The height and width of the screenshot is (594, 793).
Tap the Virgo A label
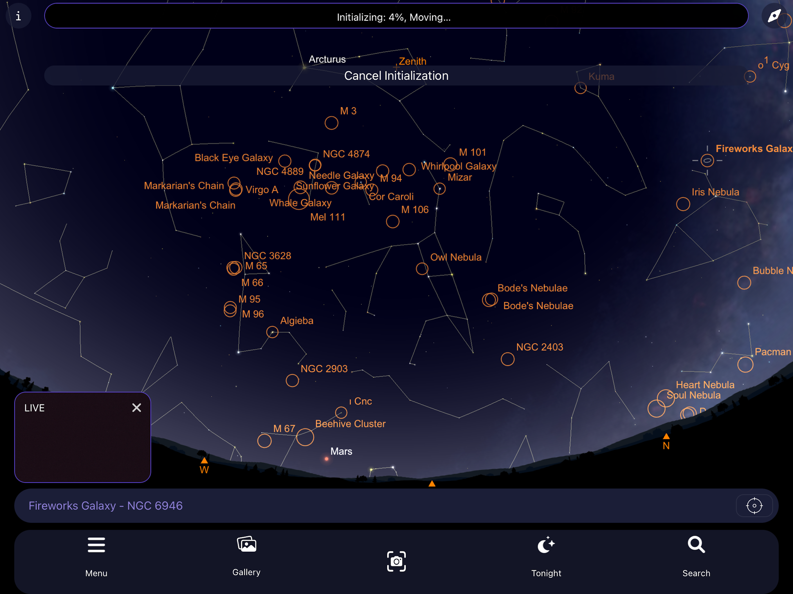[x=262, y=190]
